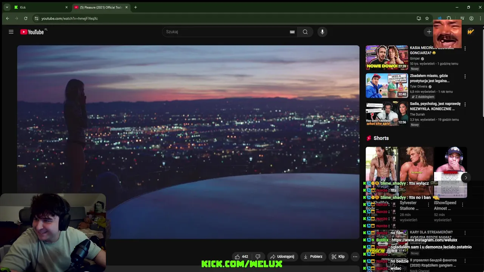Open the yellow W account avatar

pos(470,32)
